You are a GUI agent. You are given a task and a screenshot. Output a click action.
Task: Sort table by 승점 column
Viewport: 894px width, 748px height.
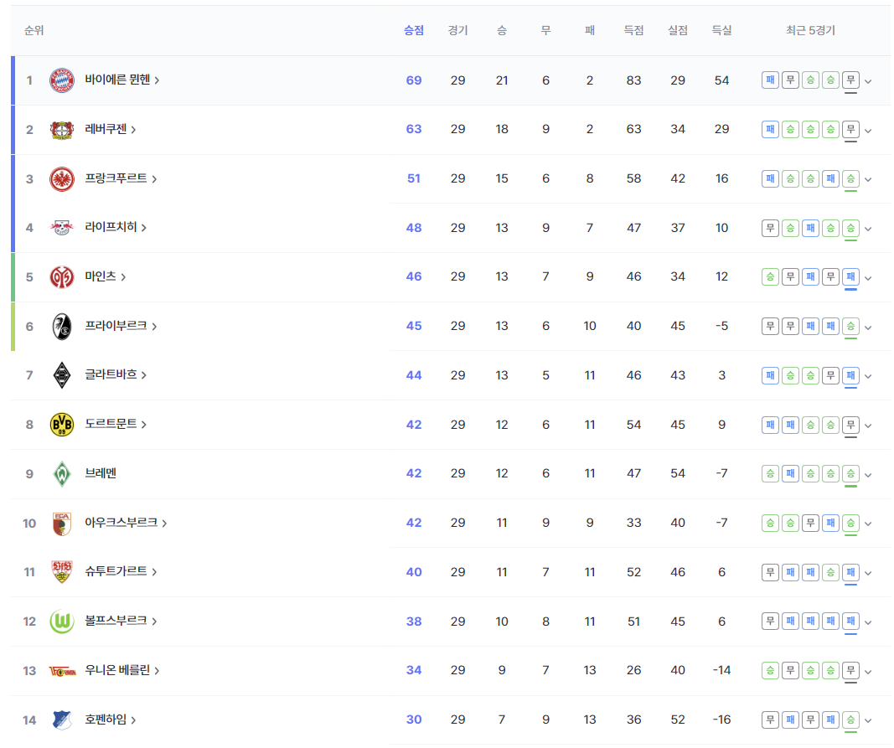(x=414, y=30)
